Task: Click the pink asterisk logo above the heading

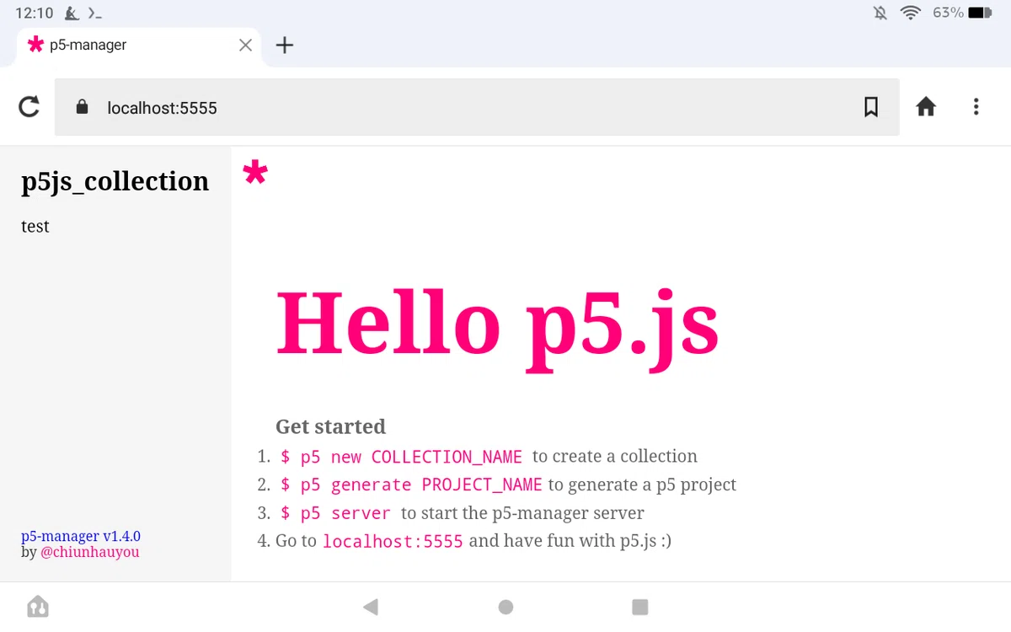Action: [255, 173]
